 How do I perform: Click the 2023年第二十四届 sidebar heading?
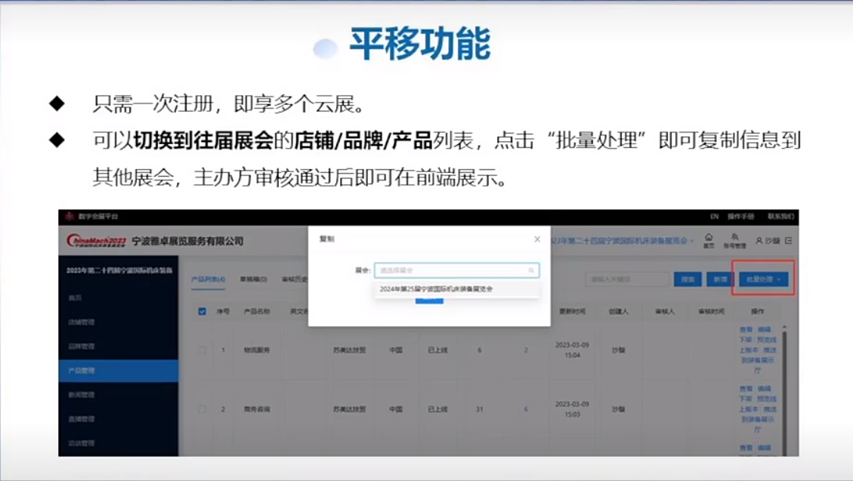pos(119,270)
